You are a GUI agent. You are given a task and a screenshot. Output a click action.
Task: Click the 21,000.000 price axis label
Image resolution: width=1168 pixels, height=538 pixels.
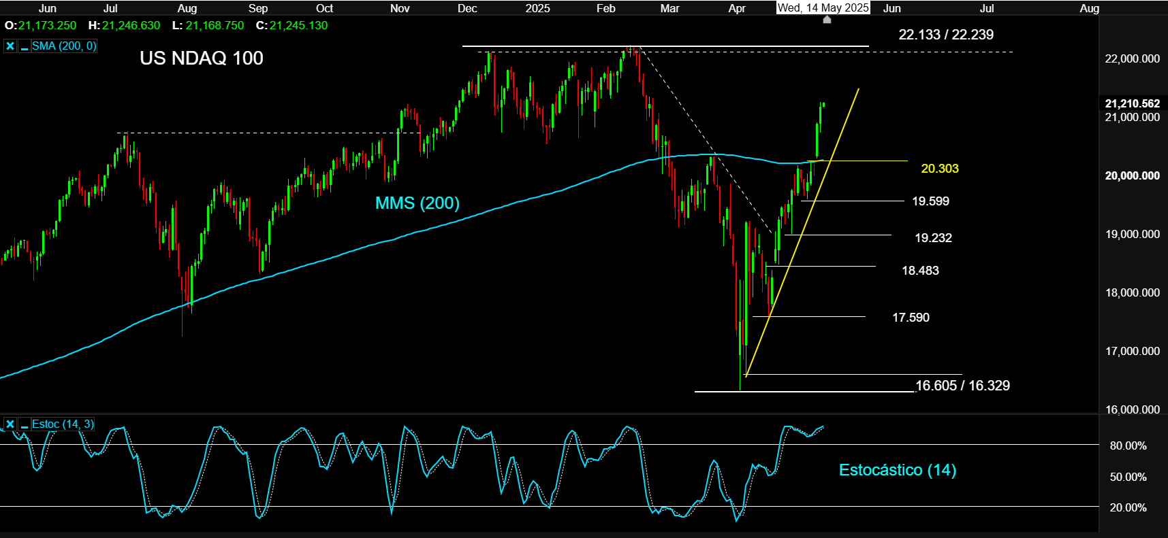[x=1133, y=118]
